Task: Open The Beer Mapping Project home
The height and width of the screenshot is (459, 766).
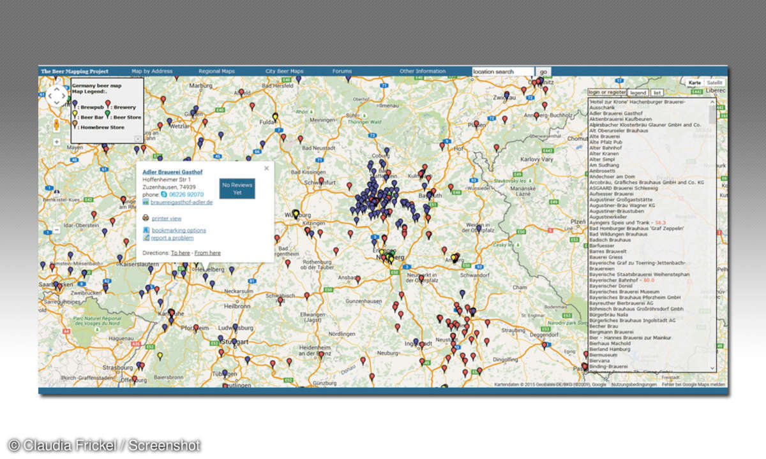Action: coord(75,71)
